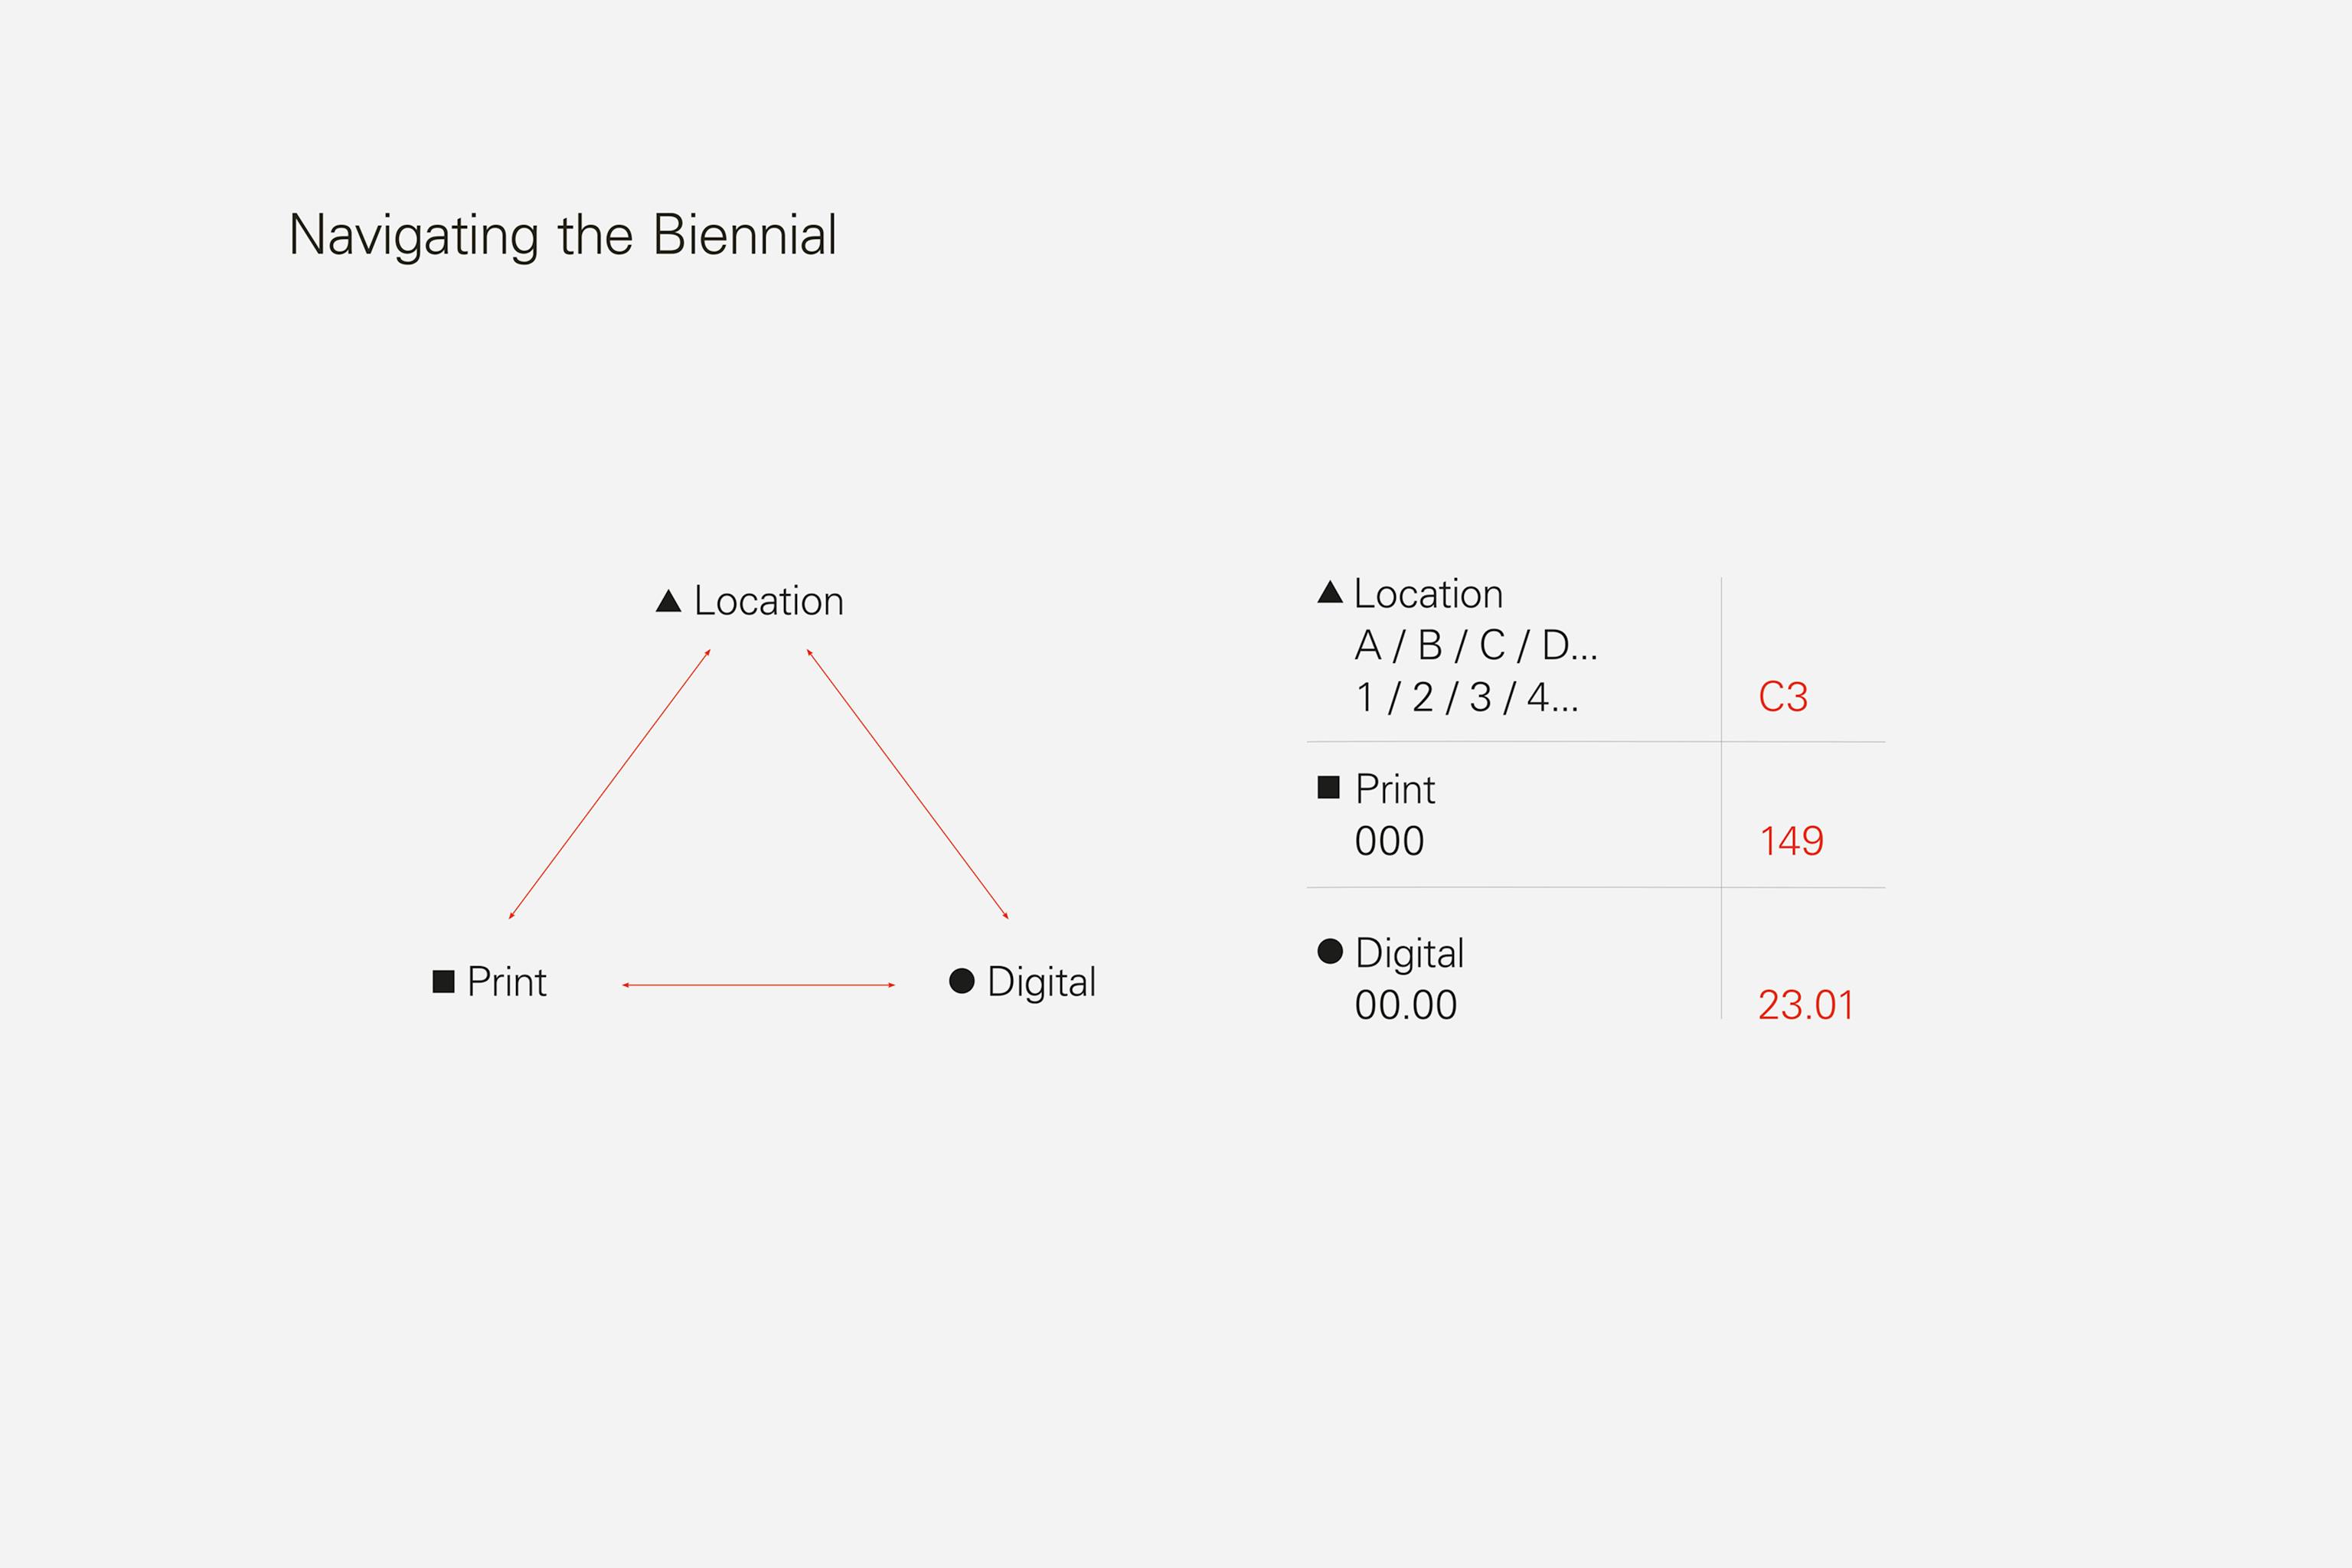Select the Print label in the diagram
This screenshot has width=2352, height=1568.
507,982
